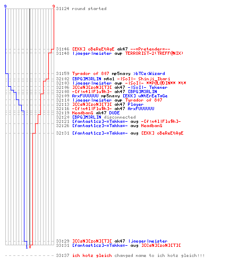Click -|SoI|- Shinji_Ikari victim name
The image size is (239, 266).
[x=143, y=79]
